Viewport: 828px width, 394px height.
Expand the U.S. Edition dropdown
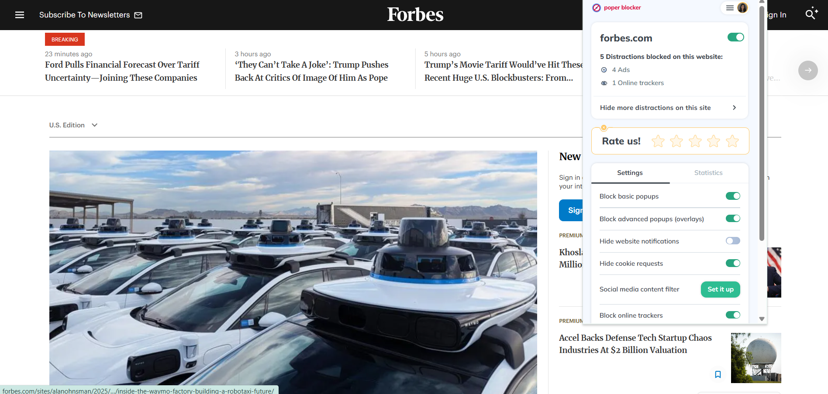[73, 125]
